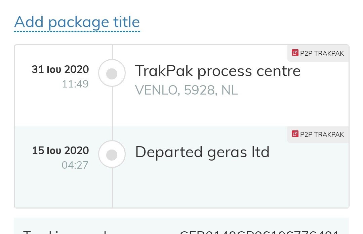Click the tracking number at the bottom

(x=259, y=232)
